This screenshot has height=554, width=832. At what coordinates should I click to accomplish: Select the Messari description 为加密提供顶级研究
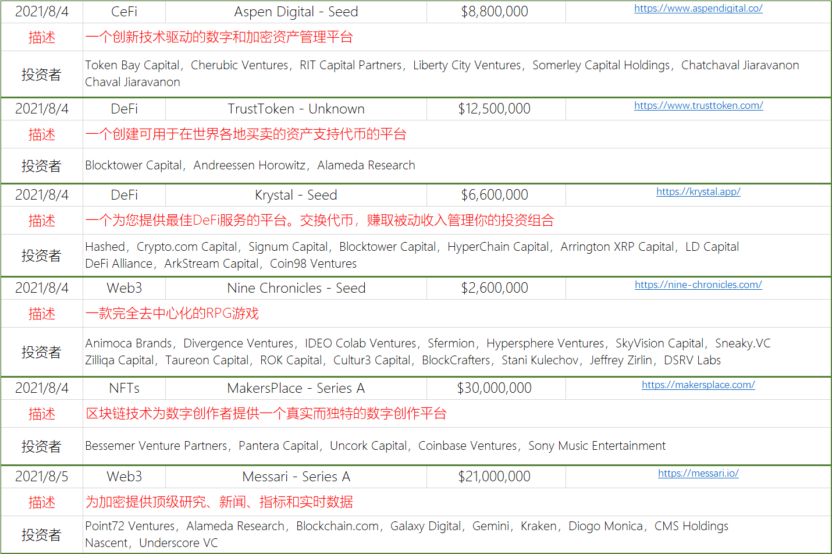pos(219,502)
